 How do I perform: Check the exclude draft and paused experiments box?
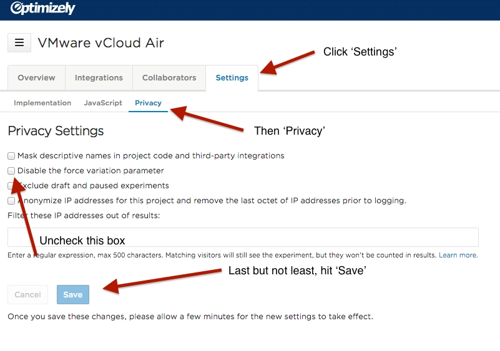11,186
